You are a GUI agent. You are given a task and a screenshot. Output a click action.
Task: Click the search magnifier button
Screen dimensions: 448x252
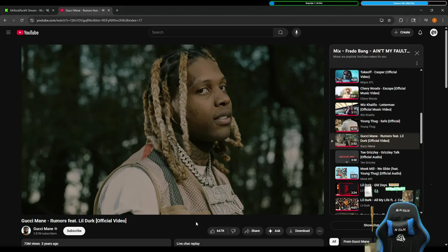pyautogui.click(x=281, y=32)
